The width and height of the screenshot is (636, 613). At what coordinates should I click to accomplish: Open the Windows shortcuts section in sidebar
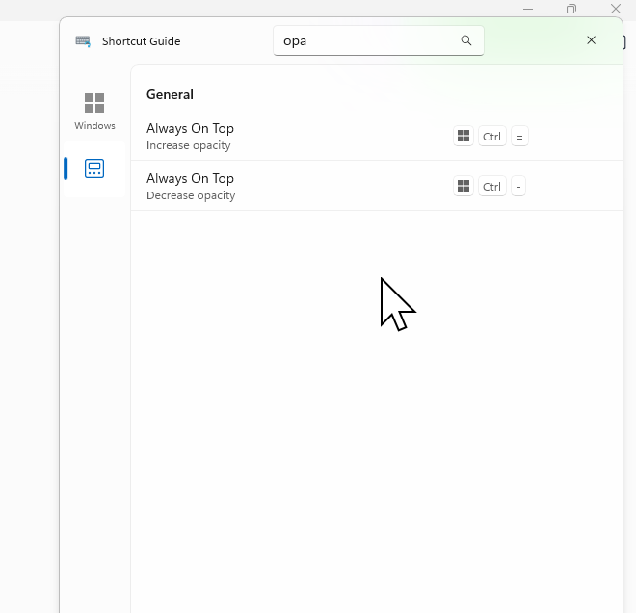point(94,111)
